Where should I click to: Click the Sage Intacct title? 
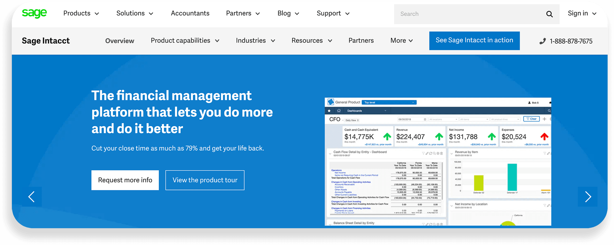(x=46, y=41)
